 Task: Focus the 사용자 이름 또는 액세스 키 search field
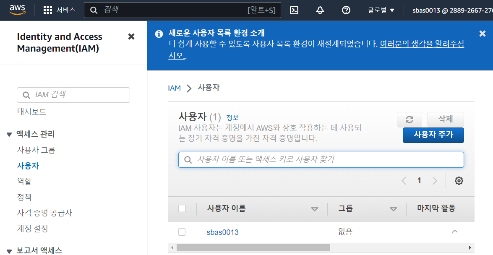pos(321,160)
